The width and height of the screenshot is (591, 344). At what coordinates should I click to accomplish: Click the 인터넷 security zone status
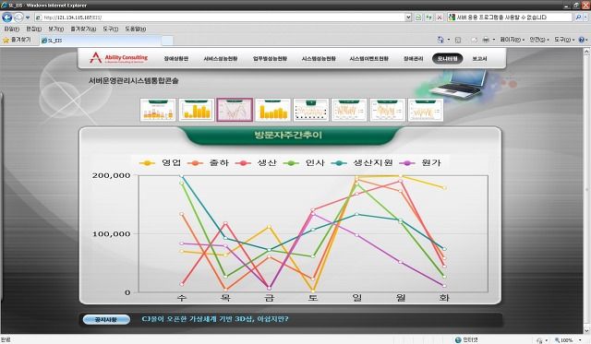click(466, 340)
